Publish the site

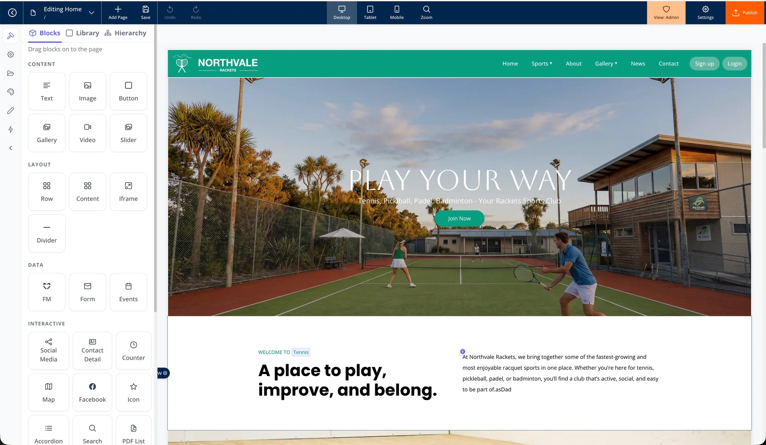[x=745, y=13]
